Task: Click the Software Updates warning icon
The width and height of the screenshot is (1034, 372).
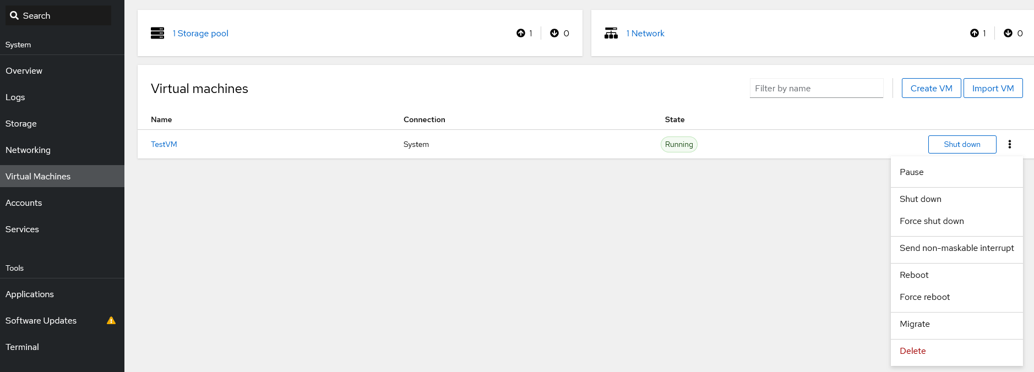Action: click(111, 320)
